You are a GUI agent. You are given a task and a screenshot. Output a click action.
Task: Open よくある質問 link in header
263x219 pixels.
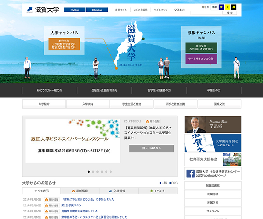(x=140, y=10)
